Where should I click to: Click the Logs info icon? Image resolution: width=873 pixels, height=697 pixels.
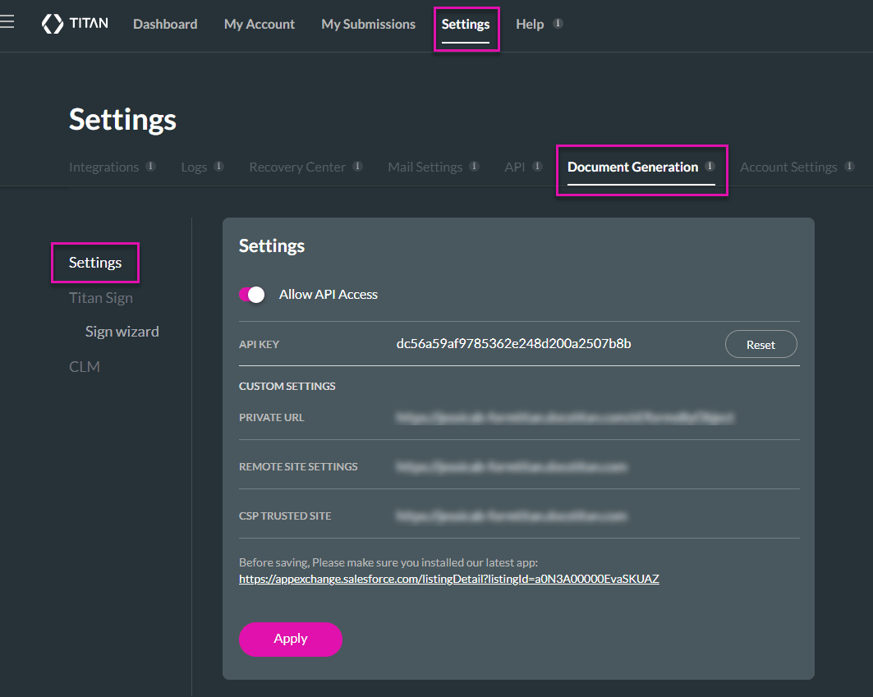tap(218, 166)
